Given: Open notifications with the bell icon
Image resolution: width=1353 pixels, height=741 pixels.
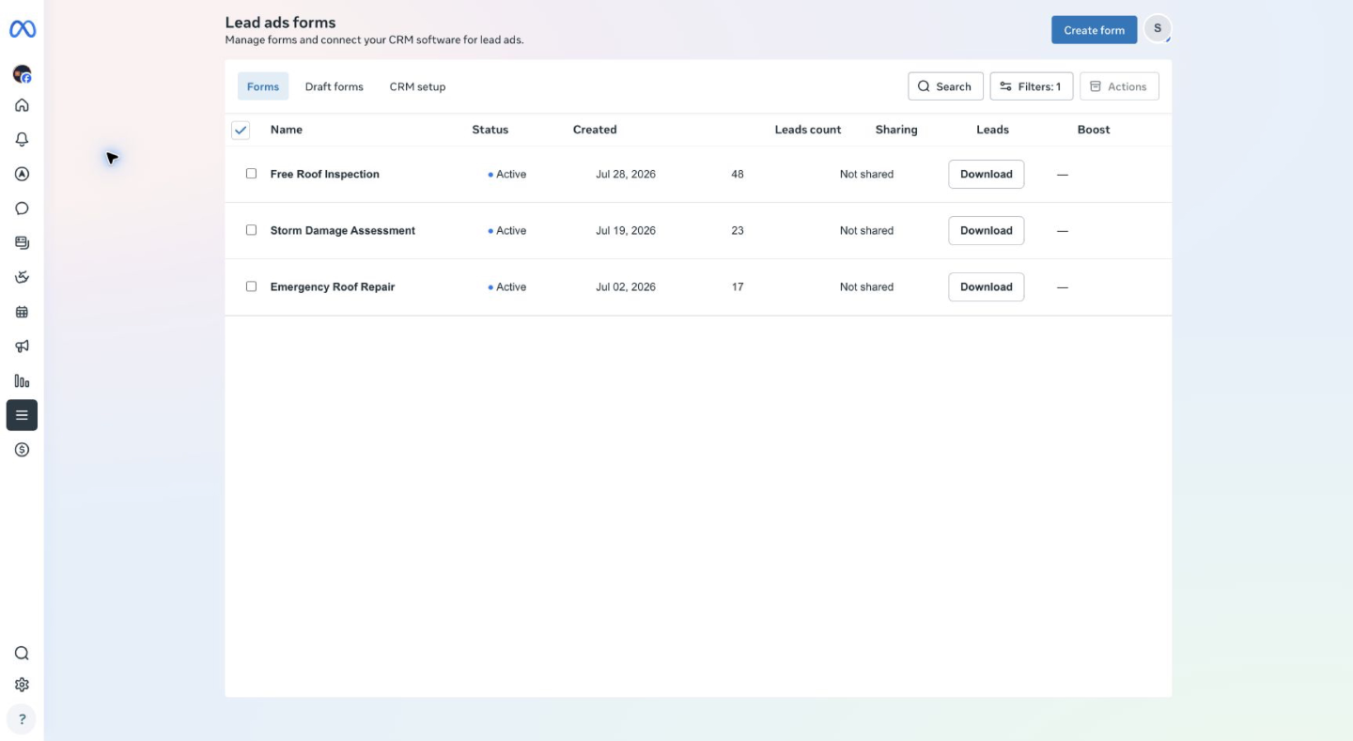Looking at the screenshot, I should 22,139.
